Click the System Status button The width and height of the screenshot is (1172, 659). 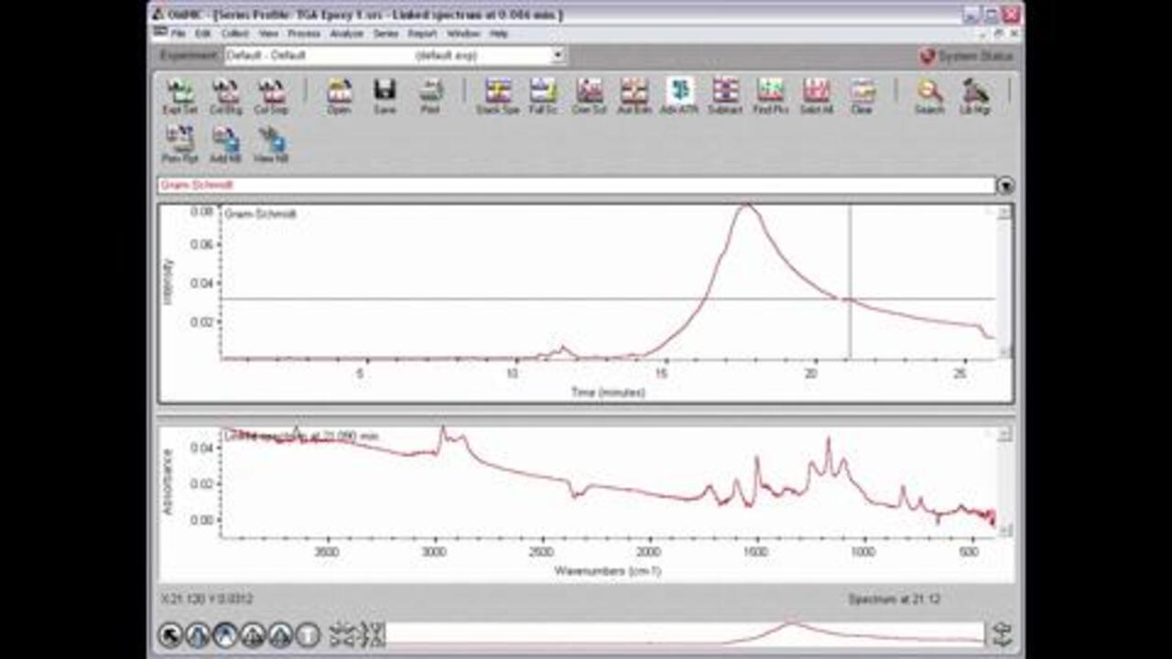click(x=968, y=57)
